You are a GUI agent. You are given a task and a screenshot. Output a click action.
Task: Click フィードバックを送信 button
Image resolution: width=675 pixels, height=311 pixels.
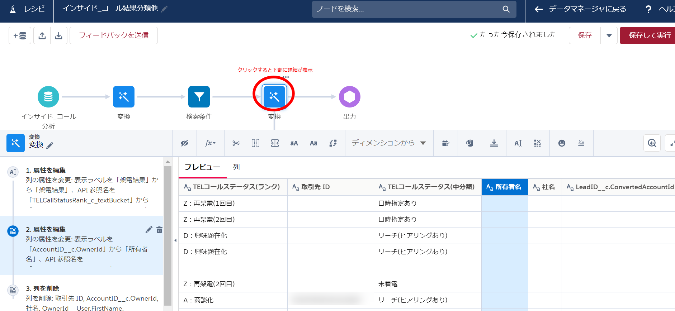pyautogui.click(x=113, y=35)
